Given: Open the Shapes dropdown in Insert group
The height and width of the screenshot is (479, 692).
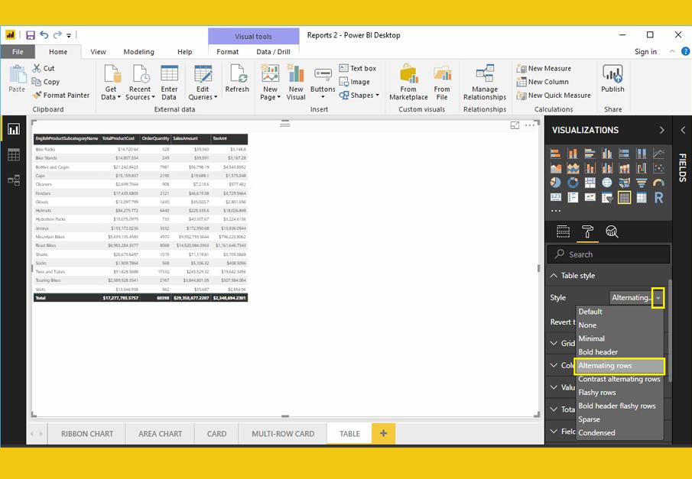Looking at the screenshot, I should [359, 95].
